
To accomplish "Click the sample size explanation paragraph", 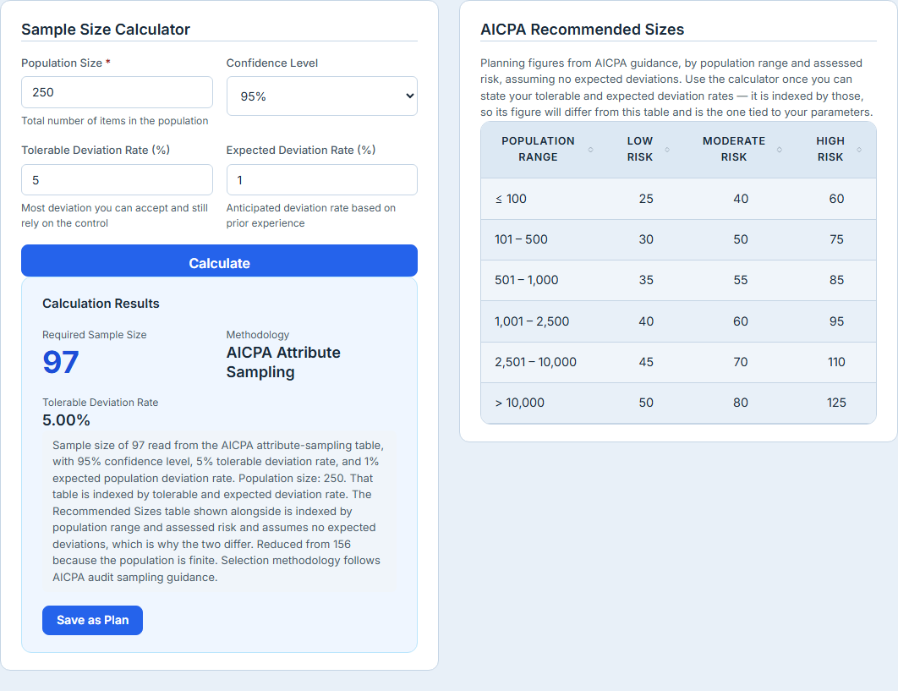I will (x=219, y=511).
